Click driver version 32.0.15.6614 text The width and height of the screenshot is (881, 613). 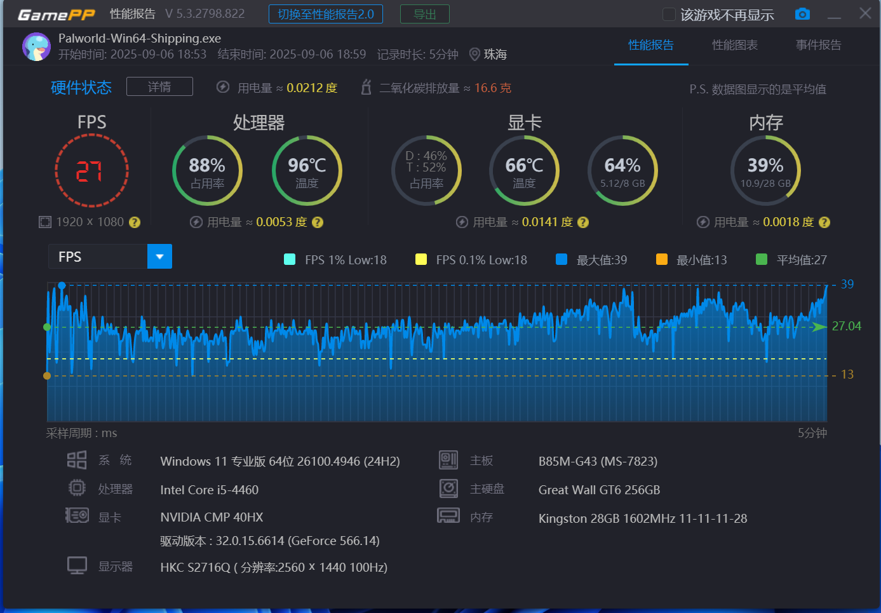(270, 541)
